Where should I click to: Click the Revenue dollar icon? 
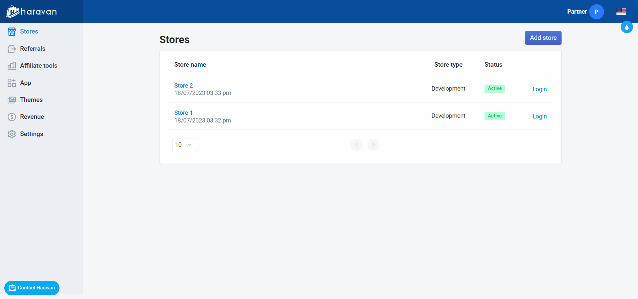pyautogui.click(x=12, y=117)
